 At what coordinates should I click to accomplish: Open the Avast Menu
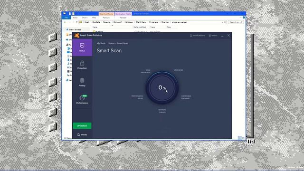click(x=213, y=36)
